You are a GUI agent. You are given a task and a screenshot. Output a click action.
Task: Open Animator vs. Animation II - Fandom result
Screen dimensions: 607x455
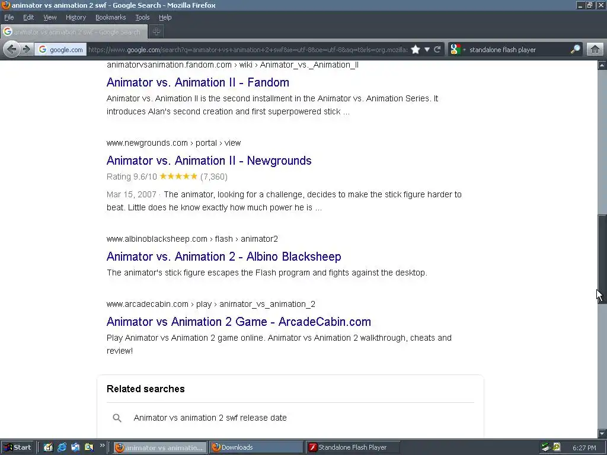[x=198, y=82]
